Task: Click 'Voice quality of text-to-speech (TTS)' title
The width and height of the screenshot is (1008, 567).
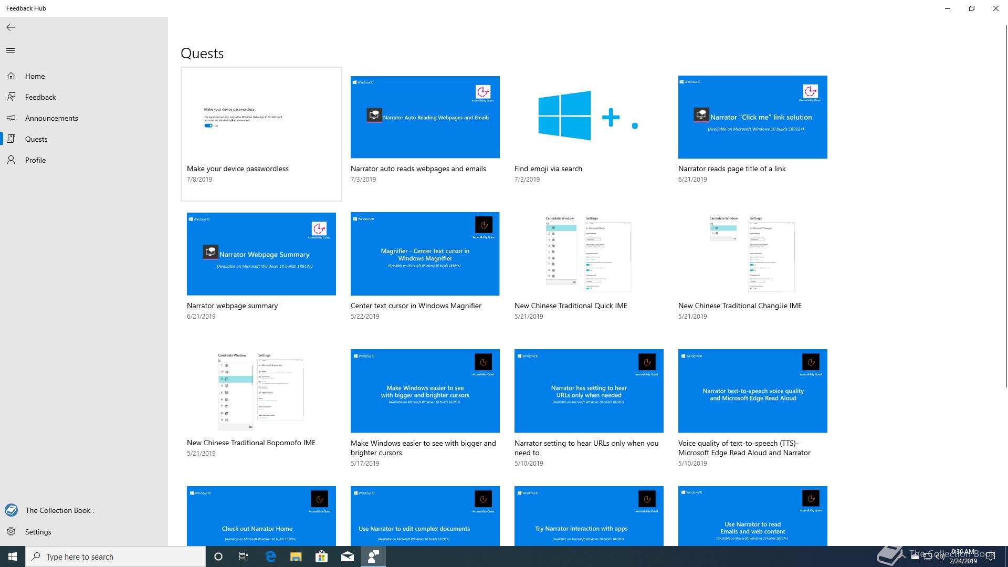Action: click(x=744, y=448)
